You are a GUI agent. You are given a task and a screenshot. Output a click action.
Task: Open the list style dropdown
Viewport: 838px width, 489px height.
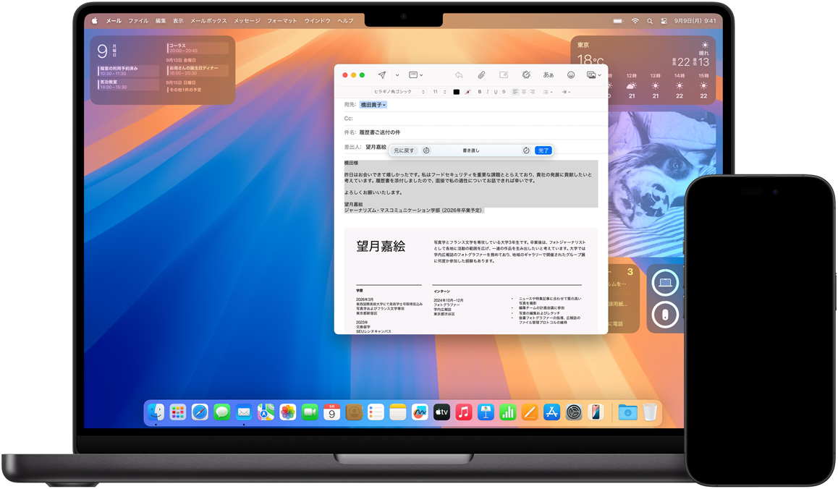click(x=548, y=92)
